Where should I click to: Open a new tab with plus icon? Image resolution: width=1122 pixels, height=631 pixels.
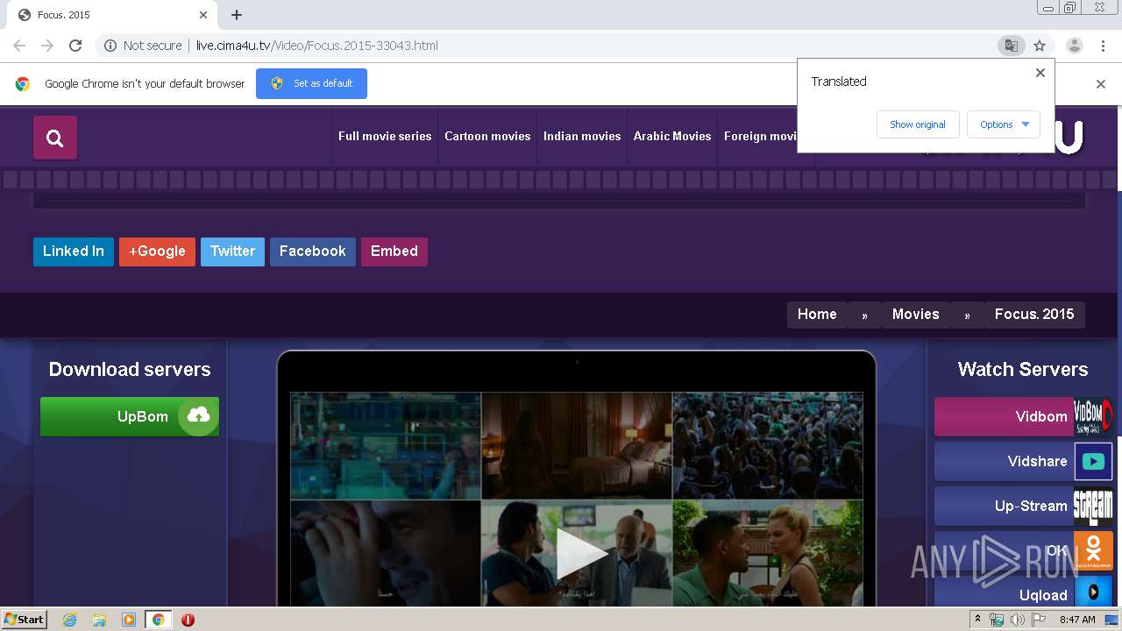[x=237, y=15]
